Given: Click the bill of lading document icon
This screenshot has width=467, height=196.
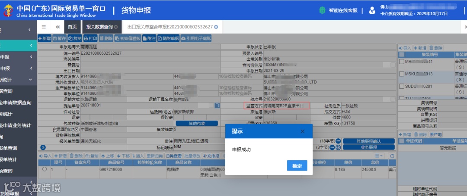Looking at the screenshot, I should point(218,105).
